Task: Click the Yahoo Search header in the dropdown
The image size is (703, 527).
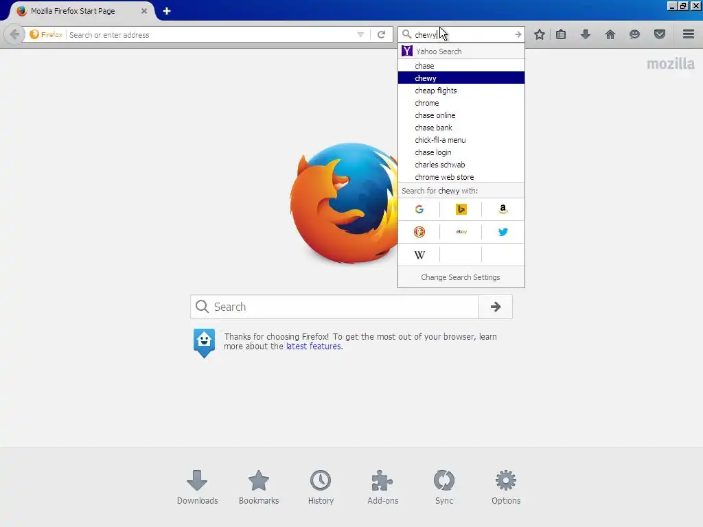Action: tap(461, 51)
